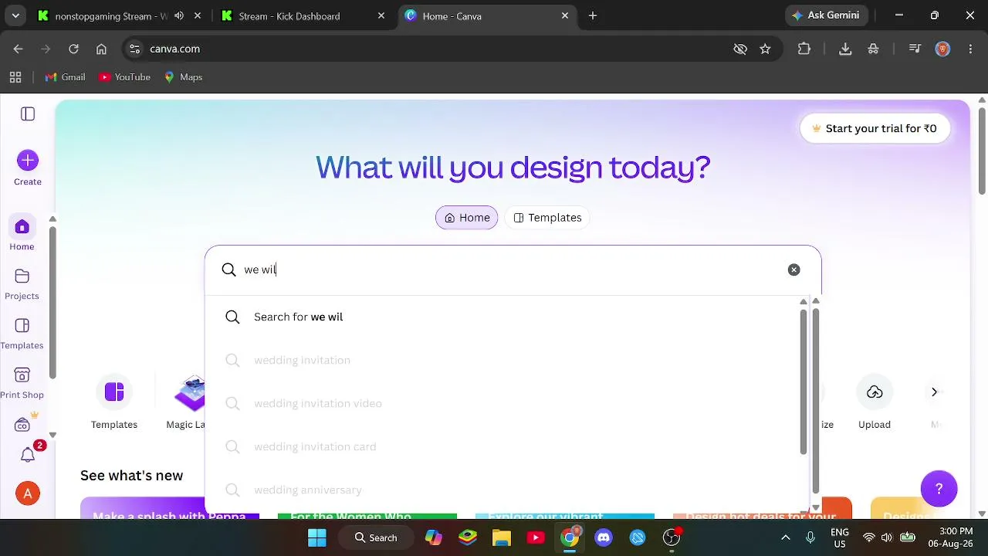
Task: Open the tab search dropdown arrow
Action: (15, 15)
